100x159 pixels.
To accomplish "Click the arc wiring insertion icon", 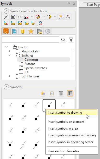I will pyautogui.click(x=20, y=17).
